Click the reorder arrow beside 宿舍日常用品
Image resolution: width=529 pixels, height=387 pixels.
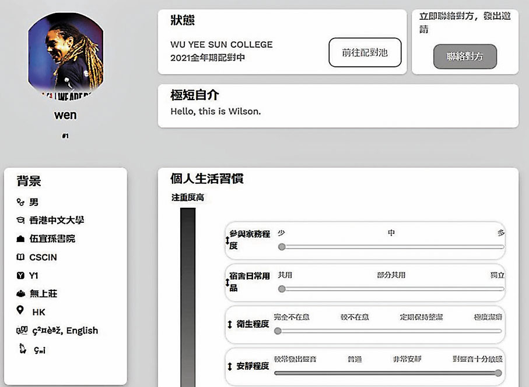[x=227, y=282]
